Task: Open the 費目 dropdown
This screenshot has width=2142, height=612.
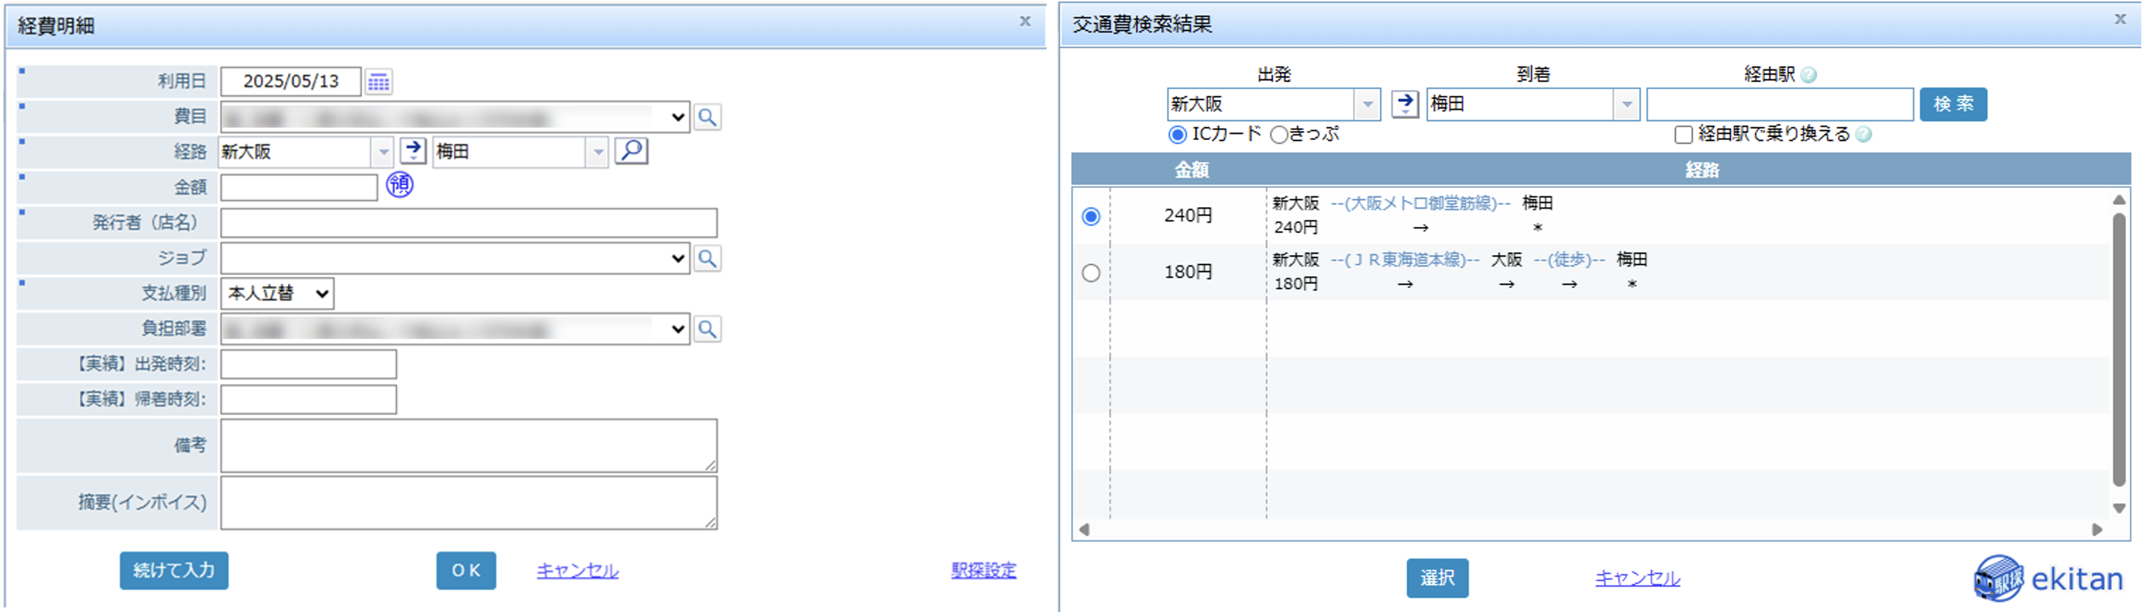Action: pyautogui.click(x=455, y=117)
